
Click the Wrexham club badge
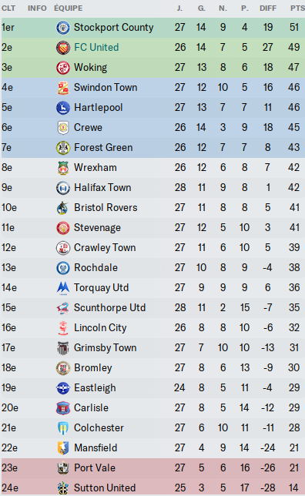(63, 168)
